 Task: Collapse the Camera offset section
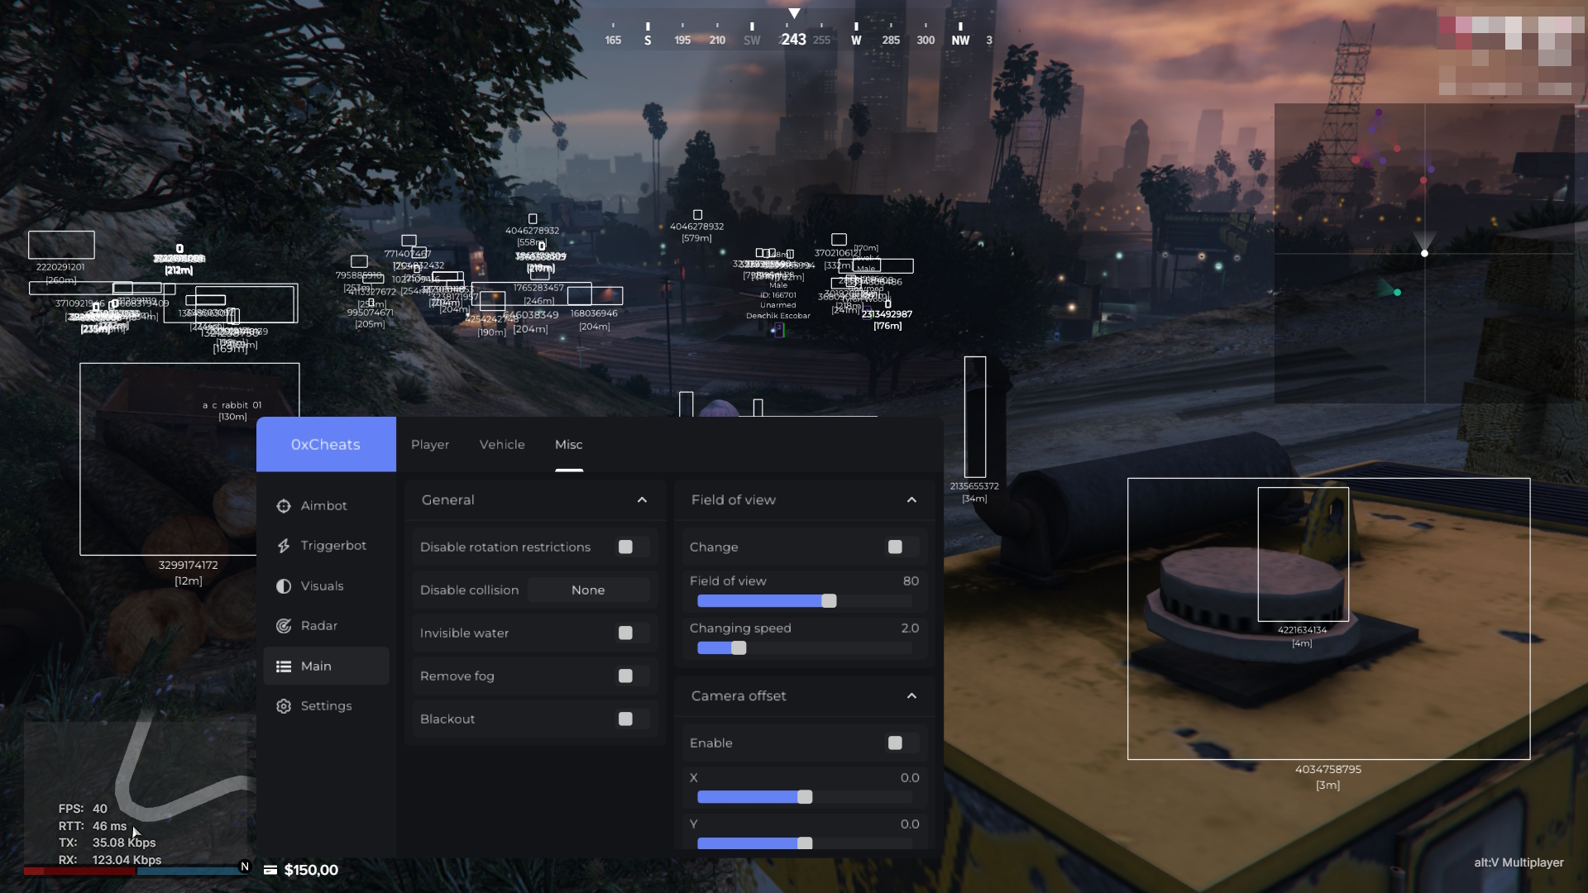pyautogui.click(x=911, y=695)
